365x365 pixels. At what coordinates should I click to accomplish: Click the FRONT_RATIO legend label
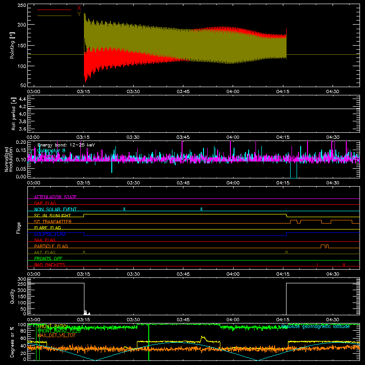tap(52, 326)
